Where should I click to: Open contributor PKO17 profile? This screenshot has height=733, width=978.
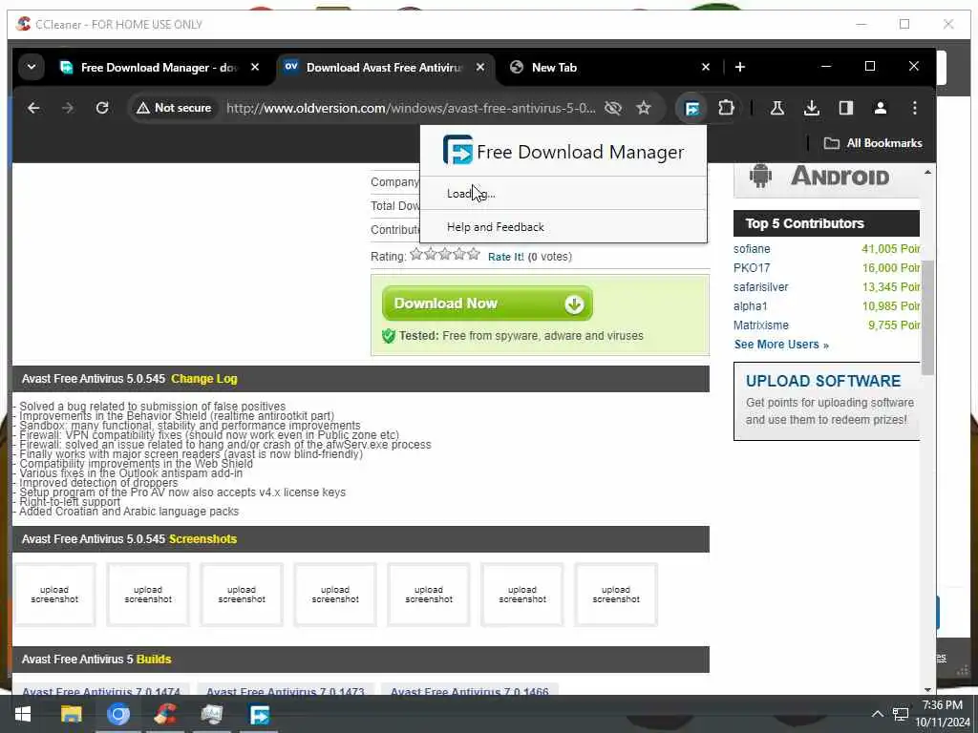click(752, 268)
